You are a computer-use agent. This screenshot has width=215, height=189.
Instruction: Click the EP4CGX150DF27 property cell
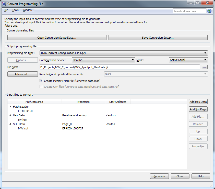73,128
